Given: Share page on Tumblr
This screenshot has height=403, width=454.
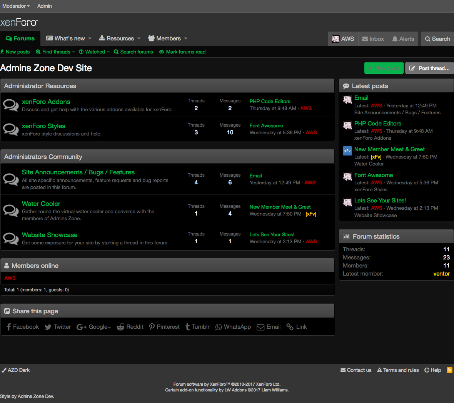Looking at the screenshot, I should tap(197, 327).
